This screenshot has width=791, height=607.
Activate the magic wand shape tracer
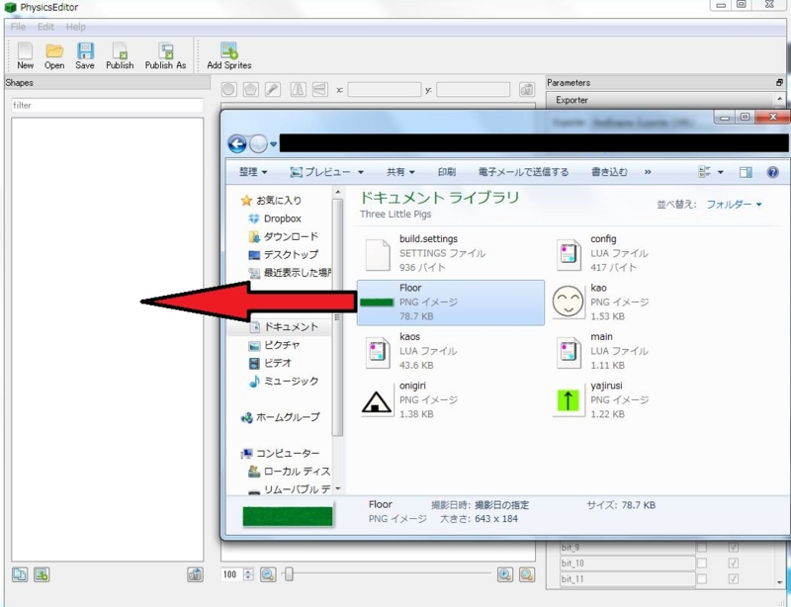[273, 89]
